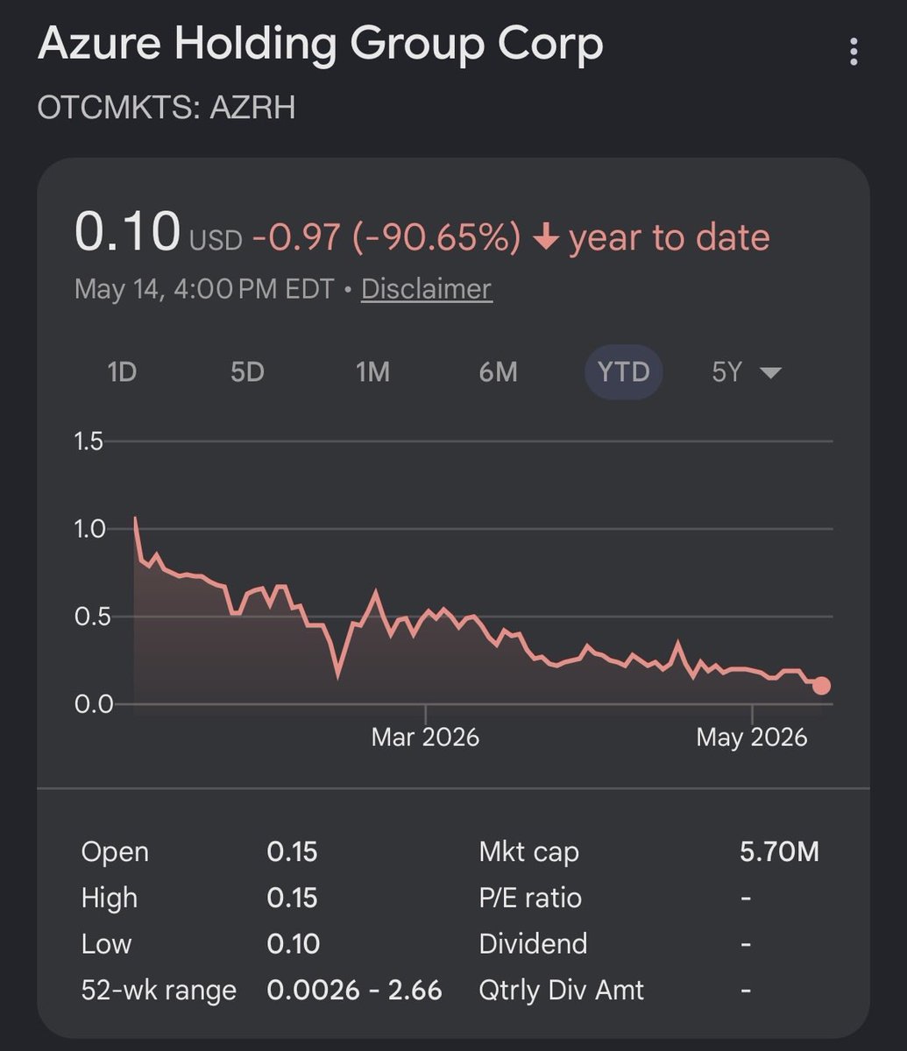Select the YTD range pill

tap(623, 372)
